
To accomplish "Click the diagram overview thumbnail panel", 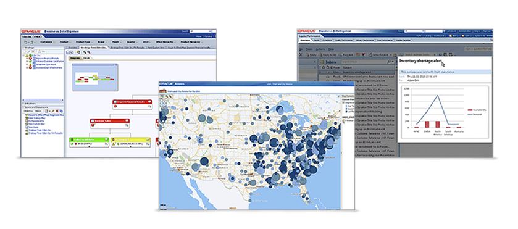I will click(x=95, y=77).
